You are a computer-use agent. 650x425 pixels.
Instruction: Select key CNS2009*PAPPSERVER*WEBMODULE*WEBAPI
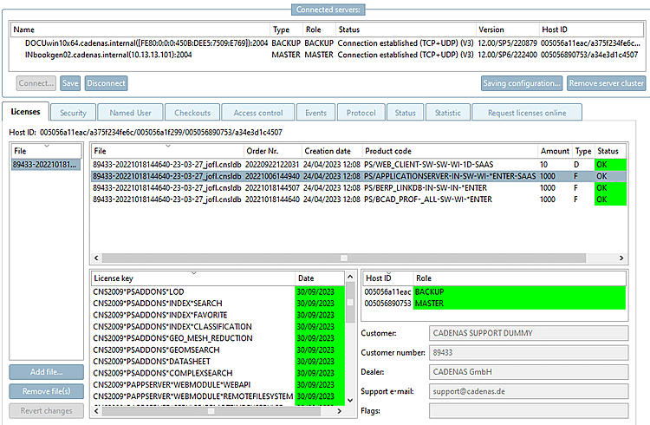pyautogui.click(x=218, y=385)
